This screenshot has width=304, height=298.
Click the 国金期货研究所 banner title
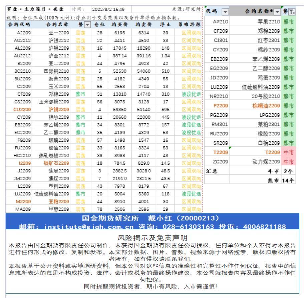tap(110, 218)
